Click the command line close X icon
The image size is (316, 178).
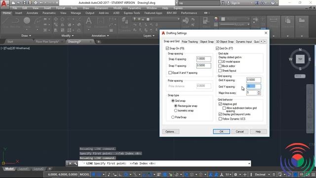(x=70, y=164)
